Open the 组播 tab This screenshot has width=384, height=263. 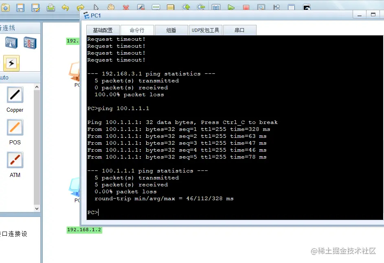[171, 30]
